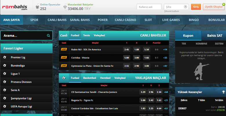Expand +35 more markets for Coritiba - Vitoria
The height and width of the screenshot is (116, 226).
click(165, 58)
